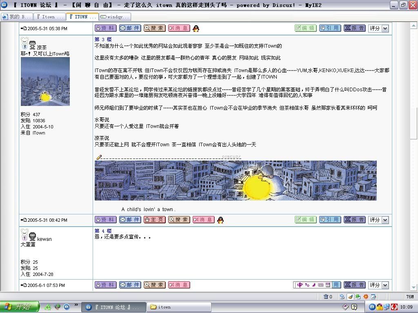
Task: Toggle the soft keyboard on the IME bar
Action: (321, 285)
